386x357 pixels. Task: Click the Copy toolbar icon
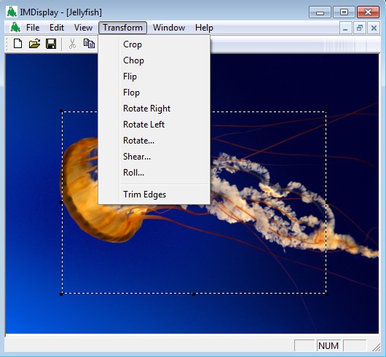pos(89,44)
